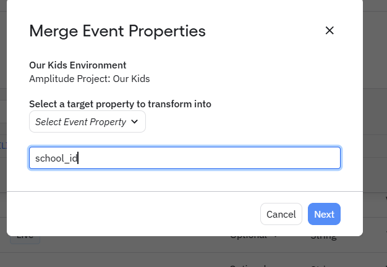
Task: Click the 'Select a target property' label
Action: [x=120, y=104]
